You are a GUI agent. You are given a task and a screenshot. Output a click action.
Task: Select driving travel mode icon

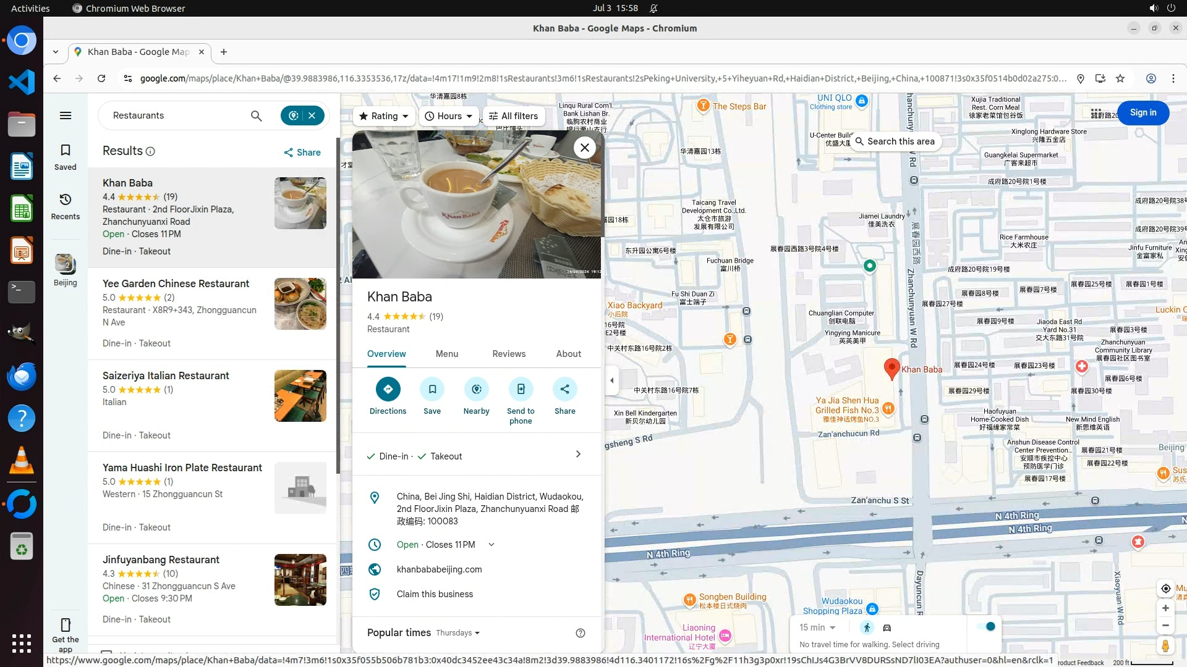(x=887, y=627)
